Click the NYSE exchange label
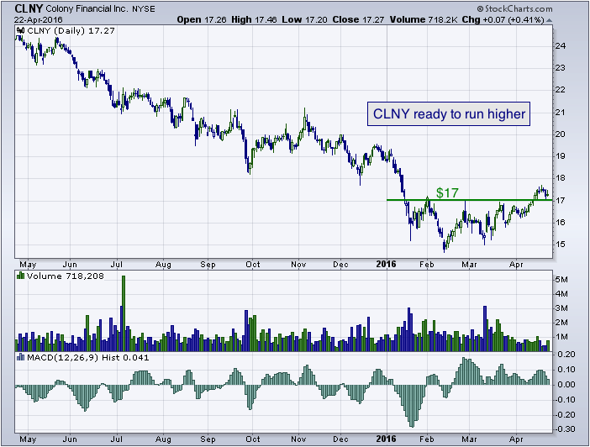This screenshot has height=447, width=590. 144,9
